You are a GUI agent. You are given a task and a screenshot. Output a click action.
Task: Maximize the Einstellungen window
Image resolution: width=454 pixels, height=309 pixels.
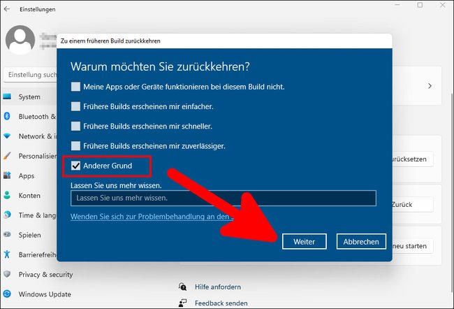point(420,5)
